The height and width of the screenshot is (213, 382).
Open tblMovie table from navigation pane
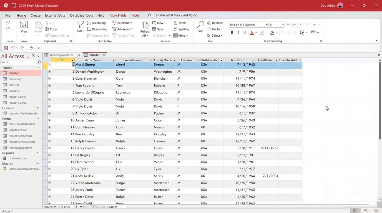[14, 91]
